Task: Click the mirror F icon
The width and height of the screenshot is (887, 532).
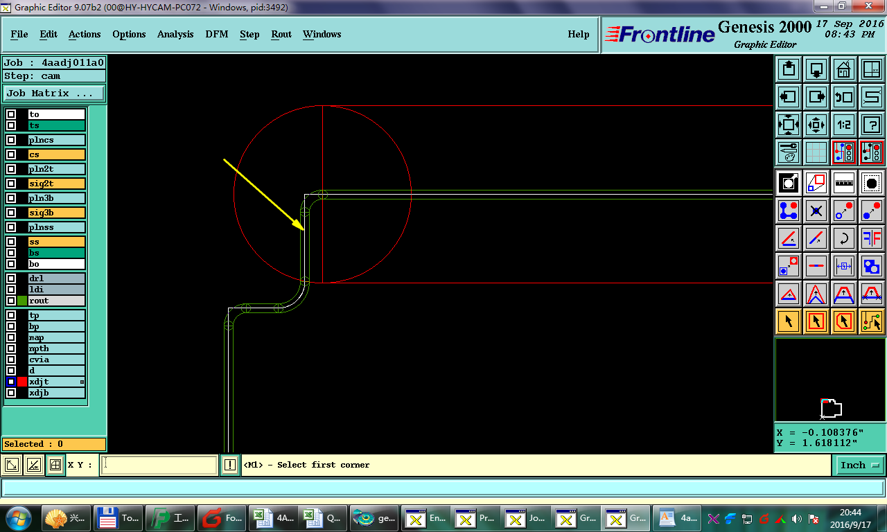Action: [x=871, y=238]
